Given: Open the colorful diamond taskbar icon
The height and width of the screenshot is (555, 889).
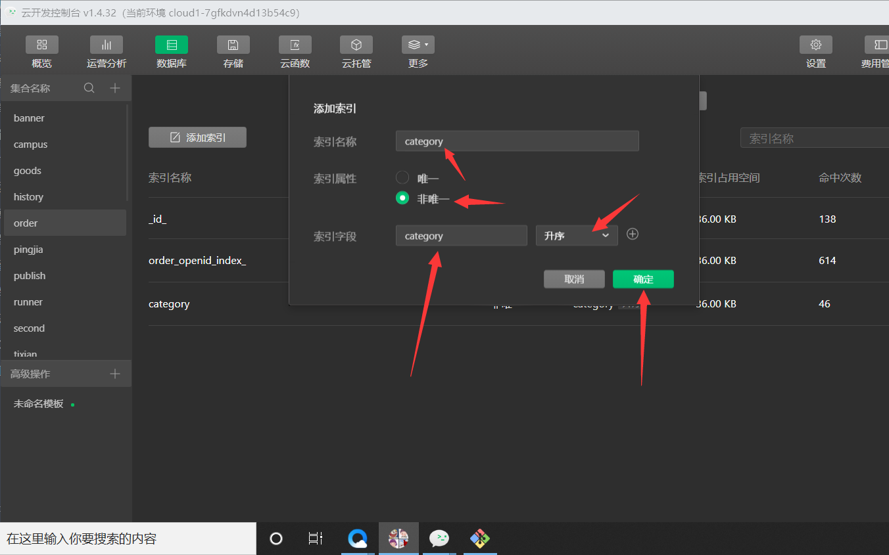Looking at the screenshot, I should (x=480, y=539).
